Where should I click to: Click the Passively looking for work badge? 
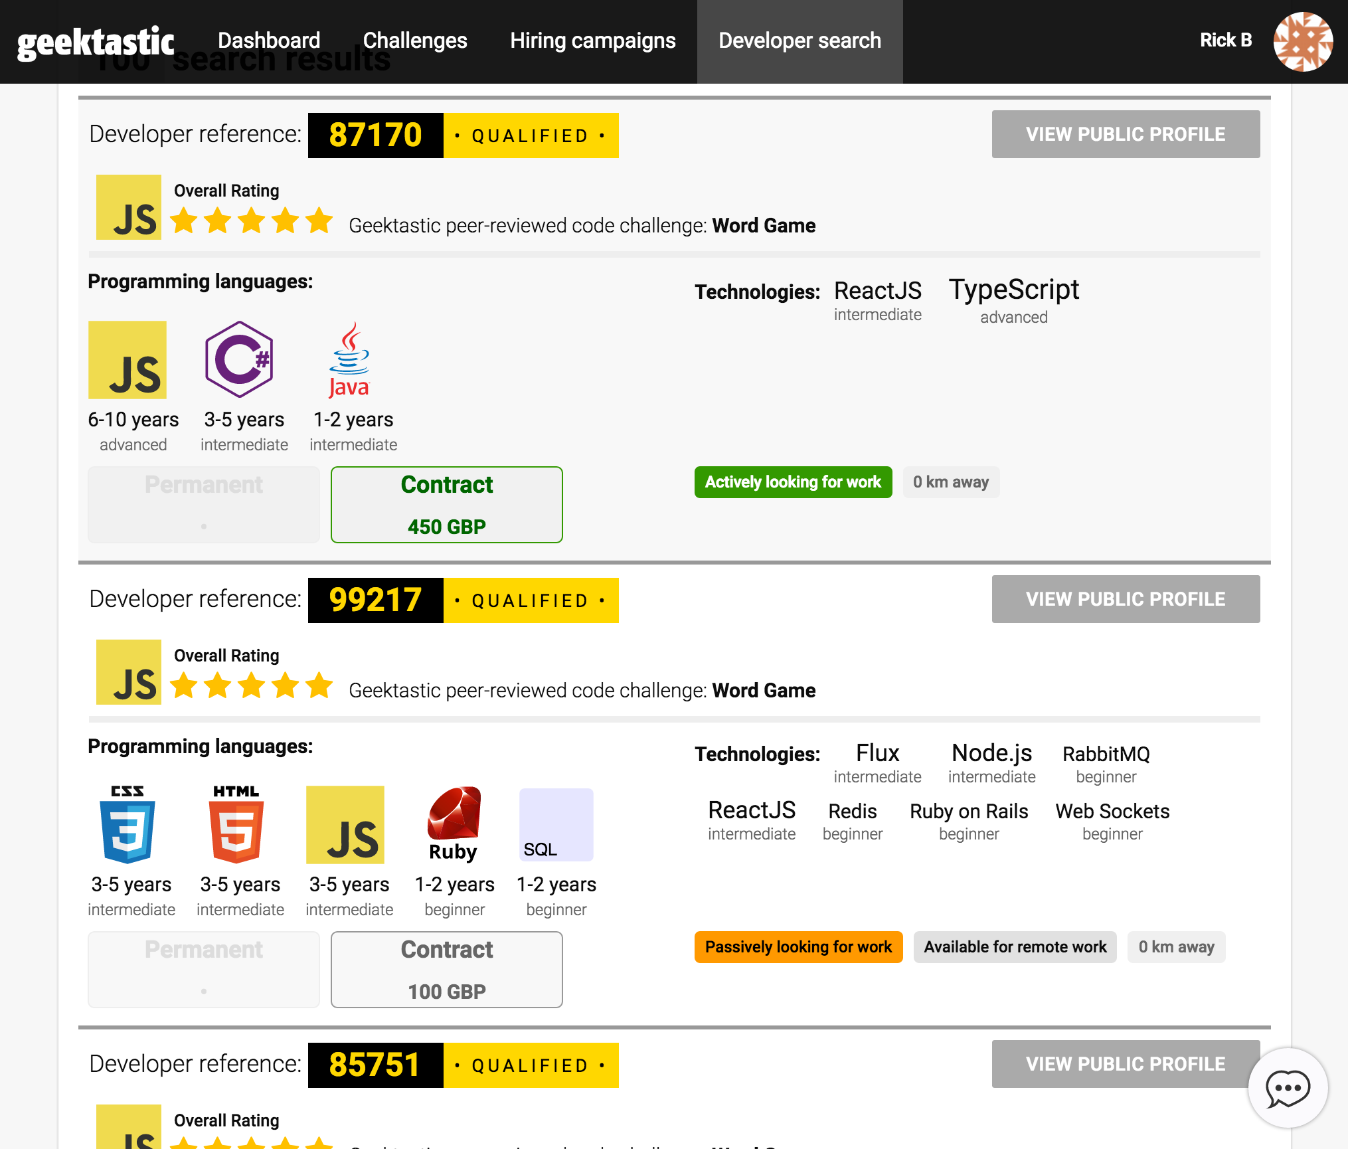799,947
